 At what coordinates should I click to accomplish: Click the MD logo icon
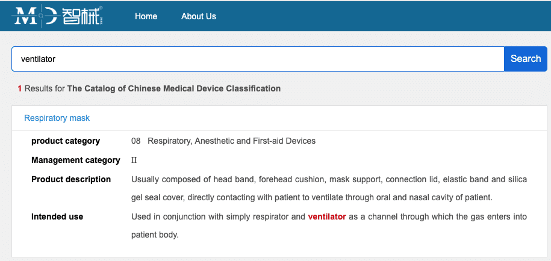click(x=34, y=16)
